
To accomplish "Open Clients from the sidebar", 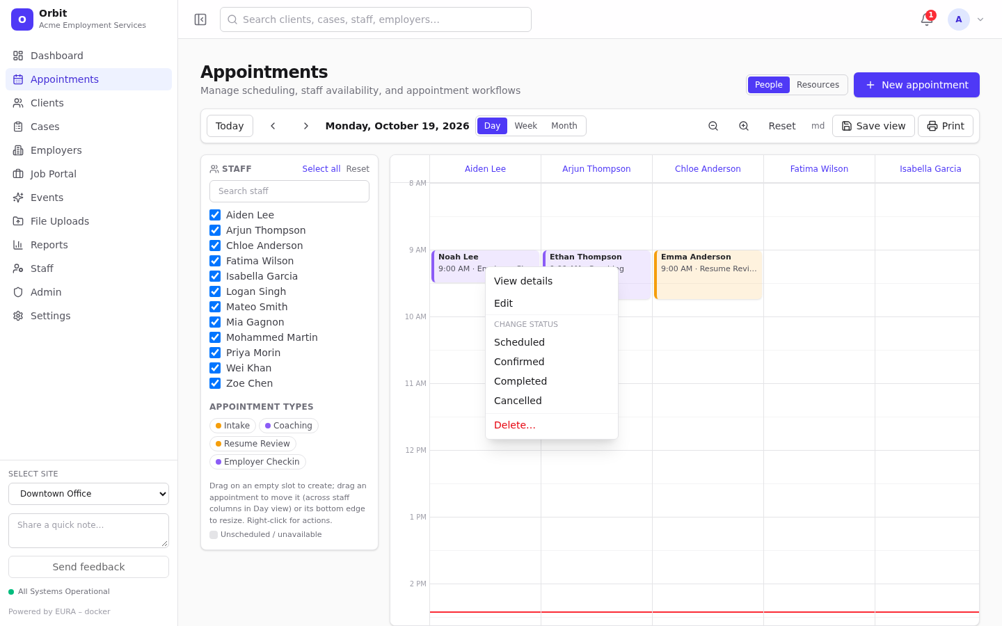I will (88, 103).
